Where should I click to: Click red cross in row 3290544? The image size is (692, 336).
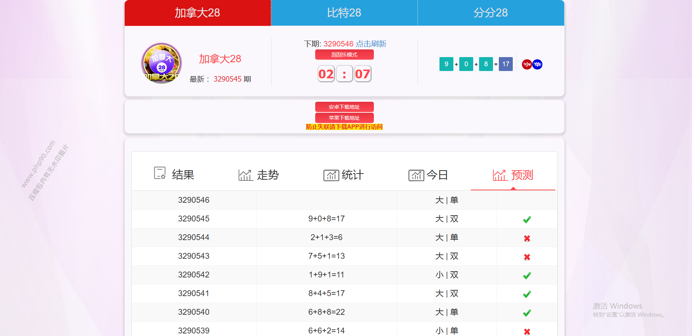pyautogui.click(x=527, y=238)
